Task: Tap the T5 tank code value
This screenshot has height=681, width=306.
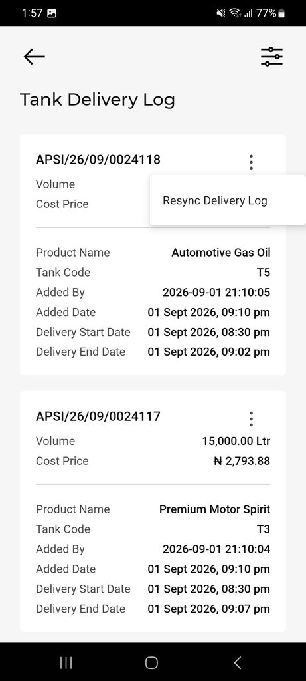Action: [263, 273]
